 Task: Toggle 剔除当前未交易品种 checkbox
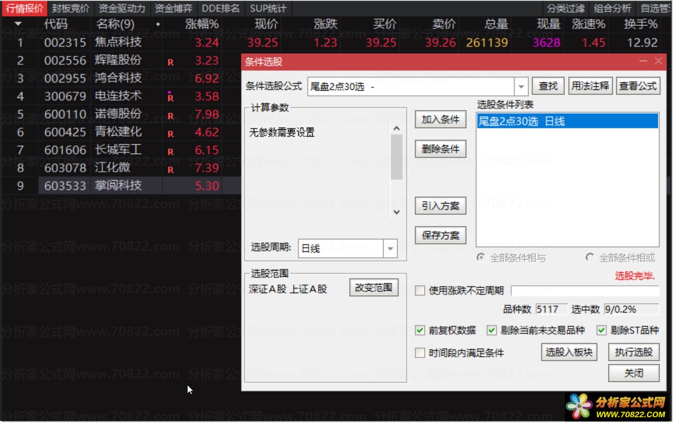492,330
